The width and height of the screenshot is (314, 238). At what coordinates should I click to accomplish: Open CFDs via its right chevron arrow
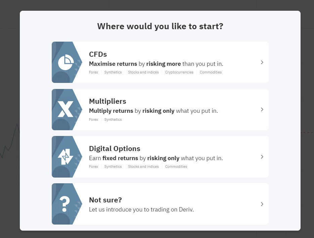tap(262, 62)
